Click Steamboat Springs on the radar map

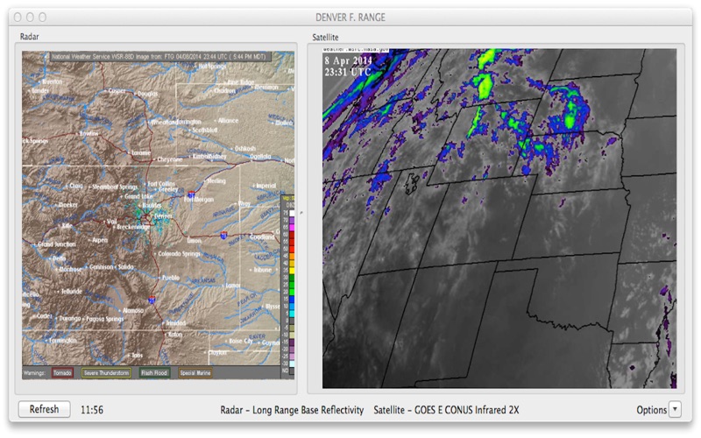coord(115,187)
